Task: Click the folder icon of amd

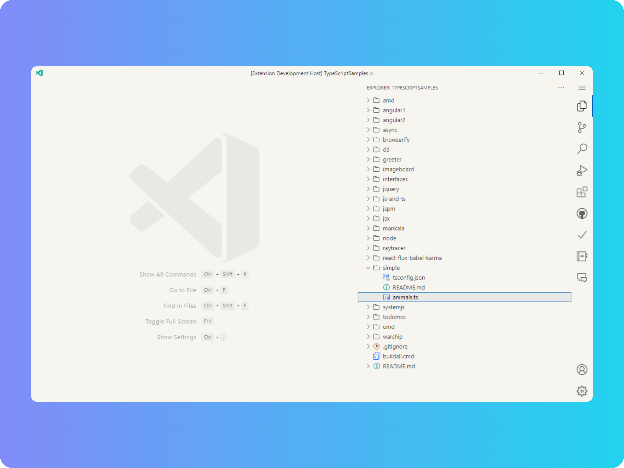Action: click(x=377, y=100)
